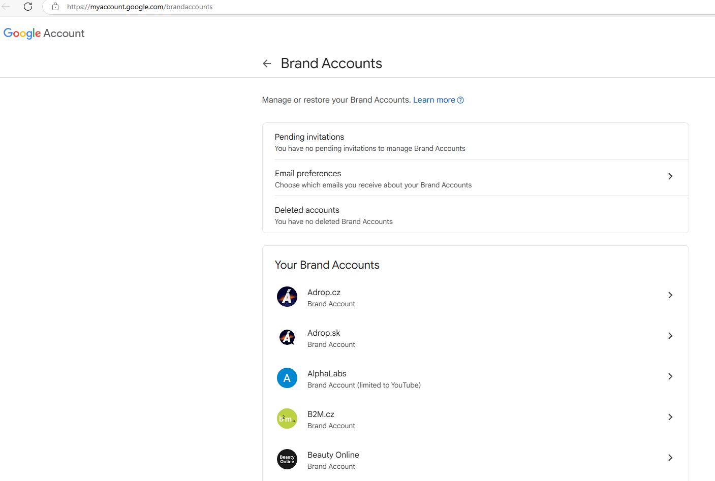Screen dimensions: 715x481
Task: Click the AlphaLabs blue letter avatar
Action: 287,378
